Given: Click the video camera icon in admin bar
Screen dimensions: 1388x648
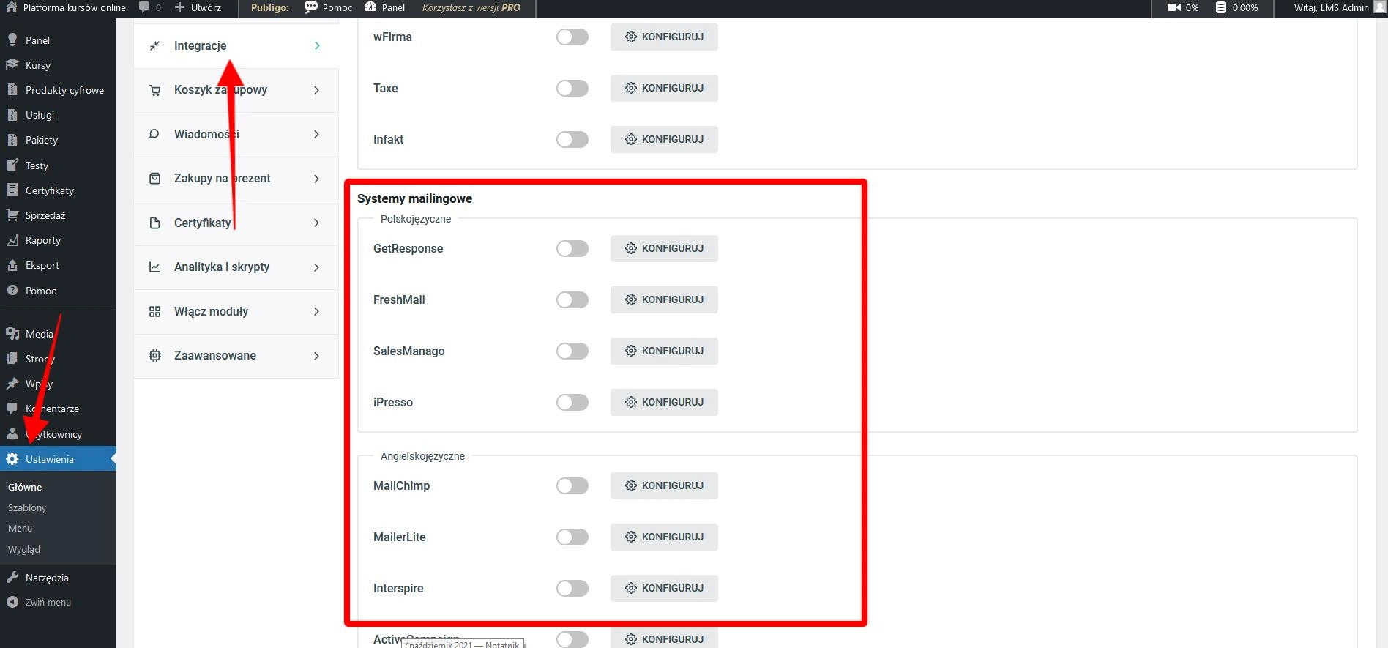Looking at the screenshot, I should click(x=1174, y=7).
